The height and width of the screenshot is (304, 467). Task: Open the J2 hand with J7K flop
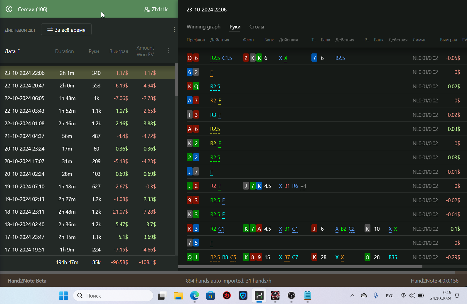[326, 186]
